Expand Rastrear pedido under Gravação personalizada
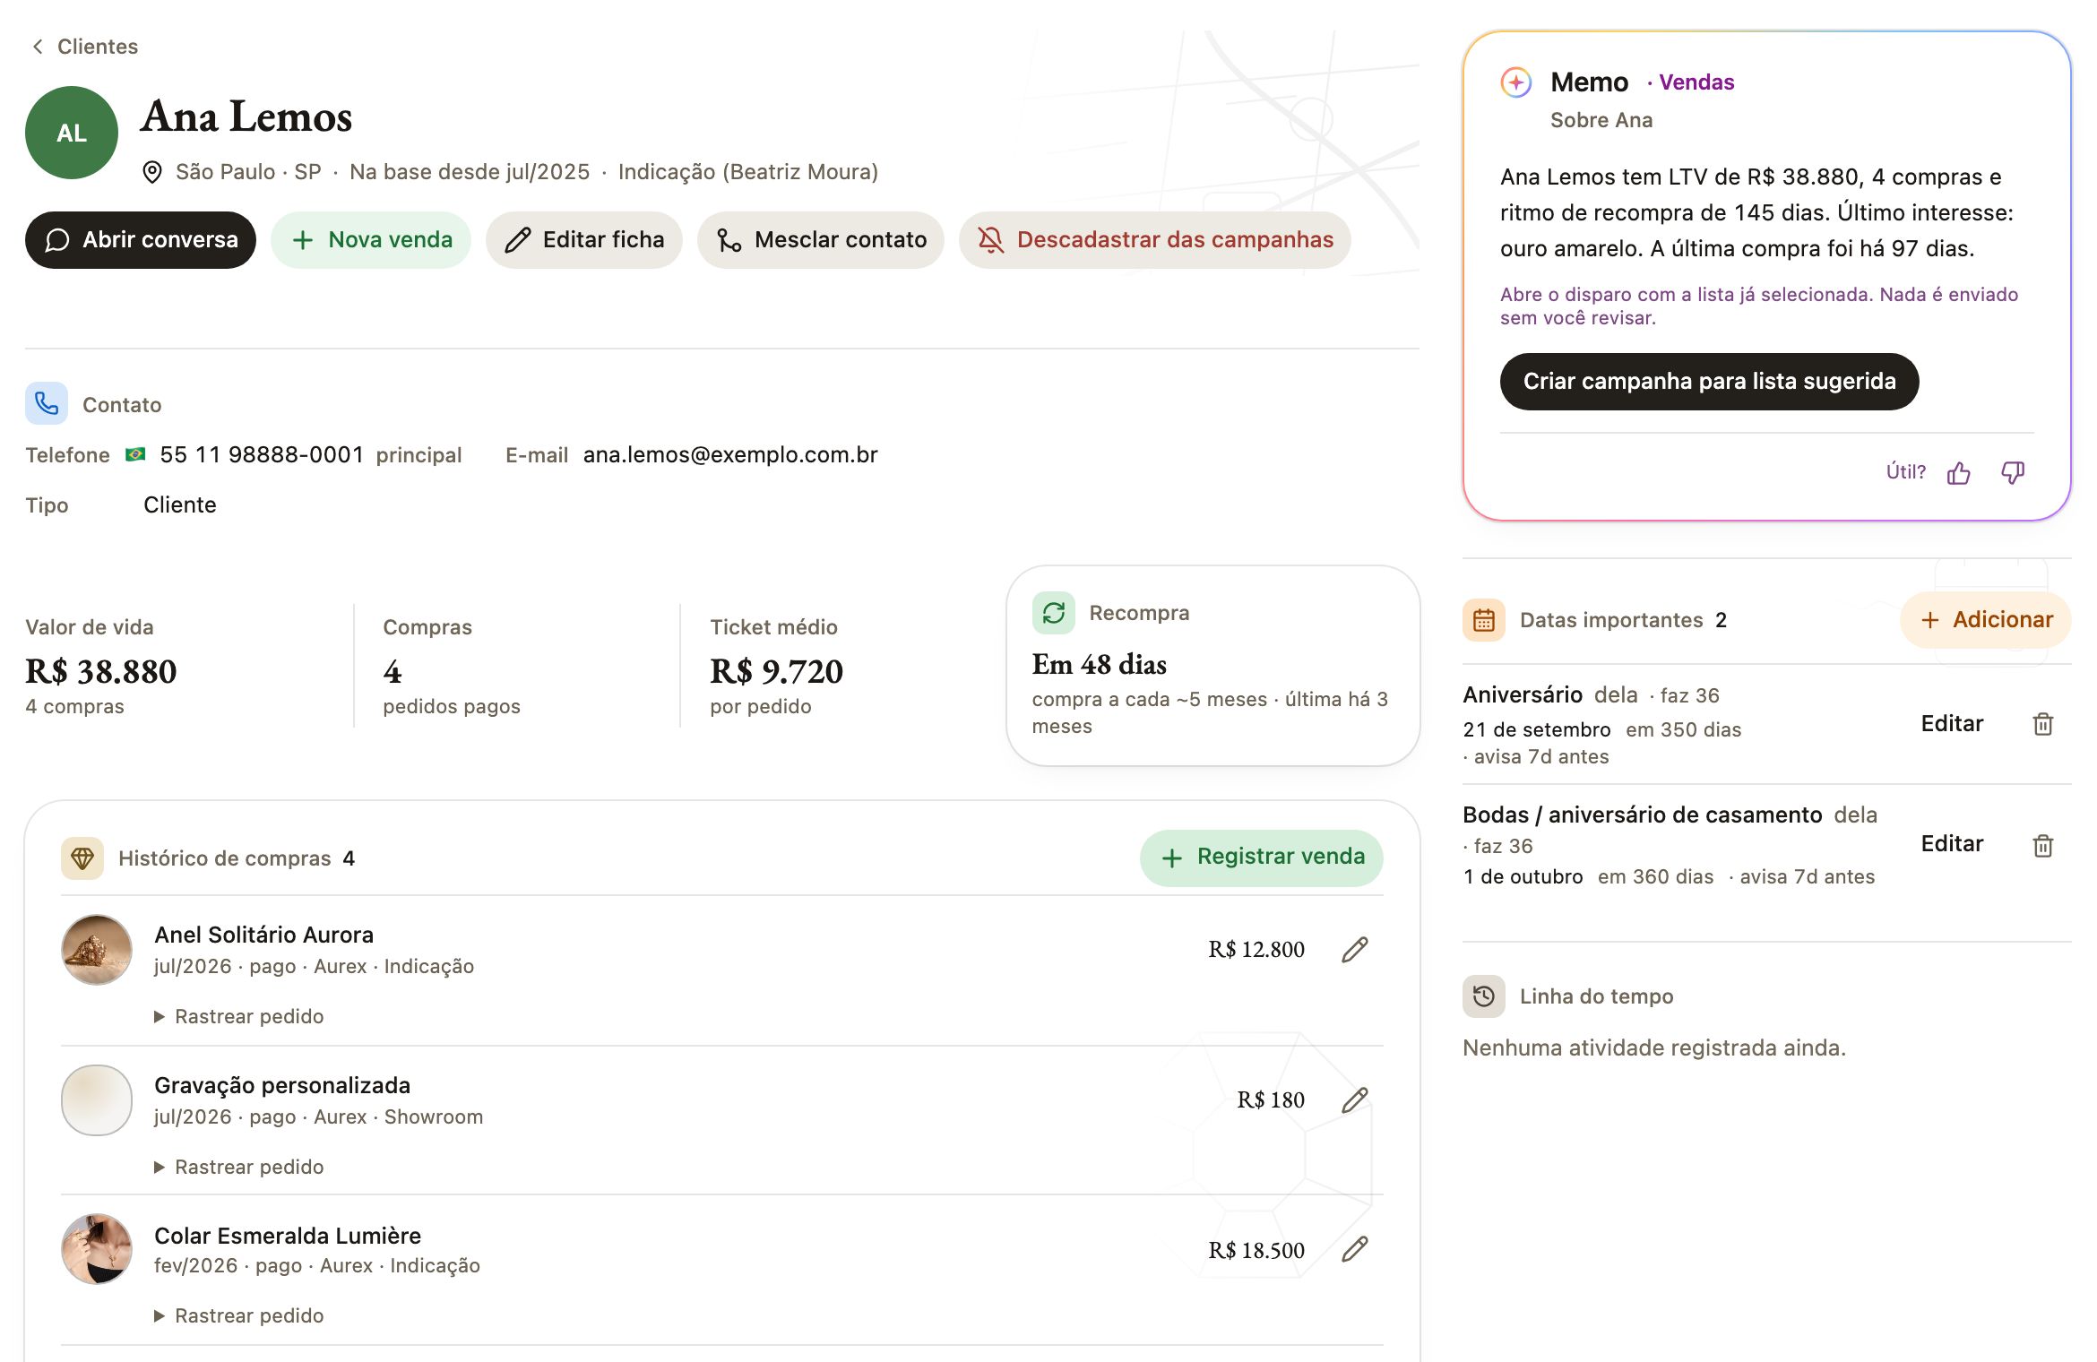 pos(239,1167)
